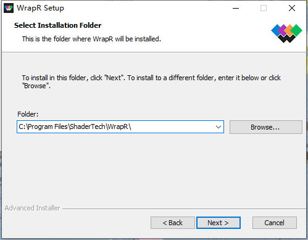Screen dimensions: 308x240
Task: Click the "Advanced Installer" footer text
Action: click(x=32, y=208)
